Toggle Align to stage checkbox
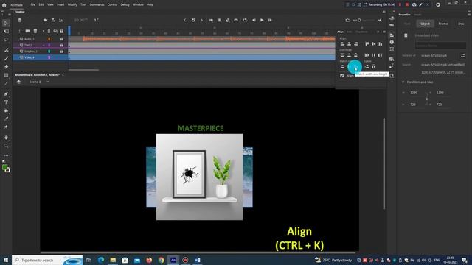Viewport: 472px width, 265px height. (x=342, y=76)
